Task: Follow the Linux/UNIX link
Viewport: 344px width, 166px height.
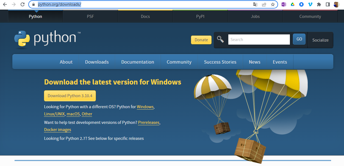Action: tap(54, 114)
